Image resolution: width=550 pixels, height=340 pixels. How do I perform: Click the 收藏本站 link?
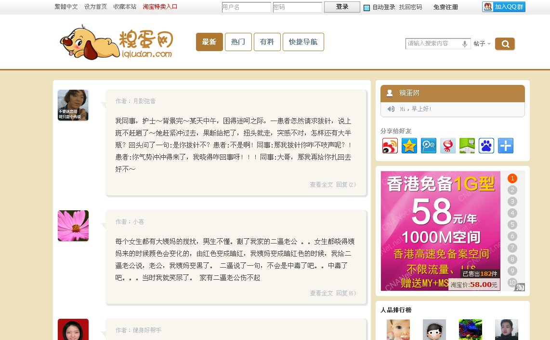point(125,7)
